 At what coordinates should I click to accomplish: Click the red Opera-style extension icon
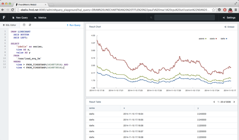pyautogui.click(x=225, y=10)
